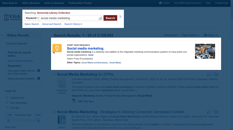Open Ask-A-Librarian menu item
Image resolution: width=233 pixels, height=130 pixels.
point(54,3)
